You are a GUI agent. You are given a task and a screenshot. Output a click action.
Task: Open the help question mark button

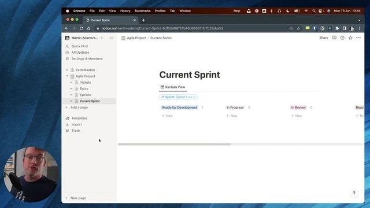pyautogui.click(x=354, y=193)
